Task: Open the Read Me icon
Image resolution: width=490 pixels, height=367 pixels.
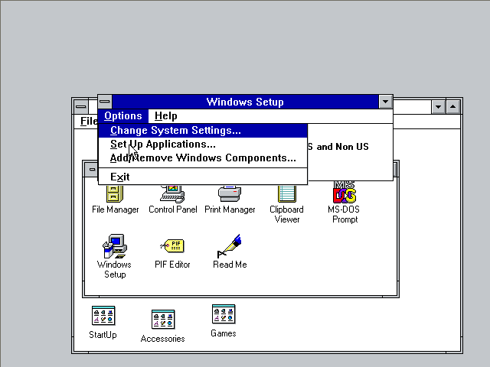Action: (230, 252)
